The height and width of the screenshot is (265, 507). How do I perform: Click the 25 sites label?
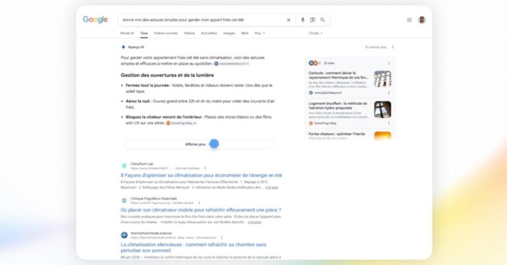coord(329,63)
